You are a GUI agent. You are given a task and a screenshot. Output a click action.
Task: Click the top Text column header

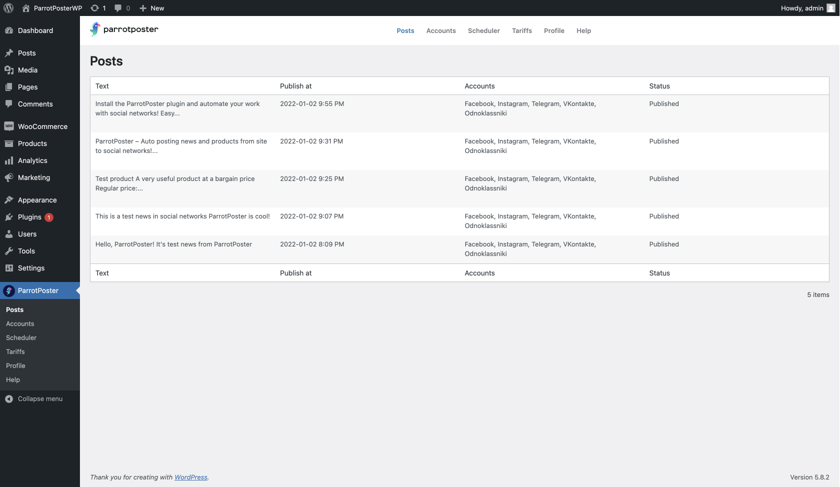pyautogui.click(x=102, y=86)
